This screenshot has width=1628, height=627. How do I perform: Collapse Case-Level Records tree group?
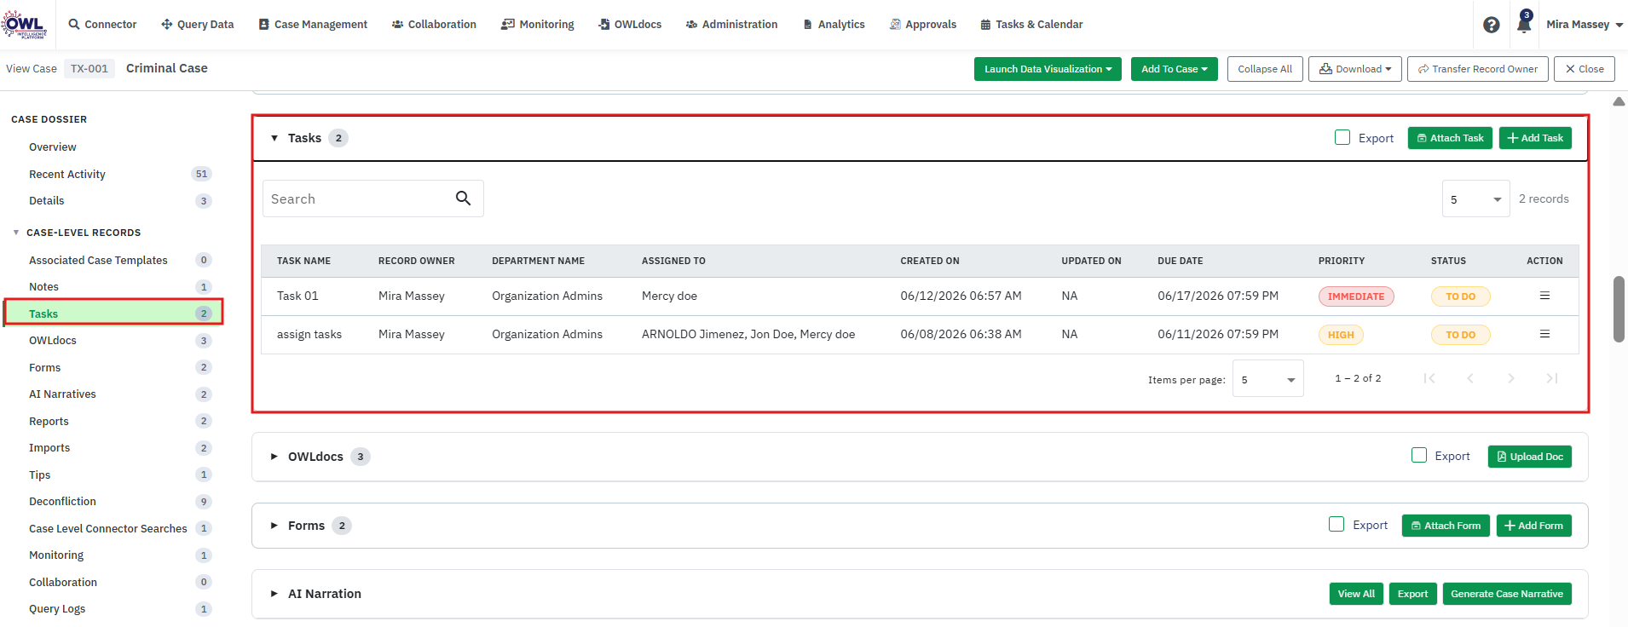point(16,233)
